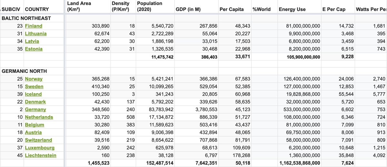The height and width of the screenshot is (167, 387).
Task: Select the Population (2020) column header
Action: point(150,6)
